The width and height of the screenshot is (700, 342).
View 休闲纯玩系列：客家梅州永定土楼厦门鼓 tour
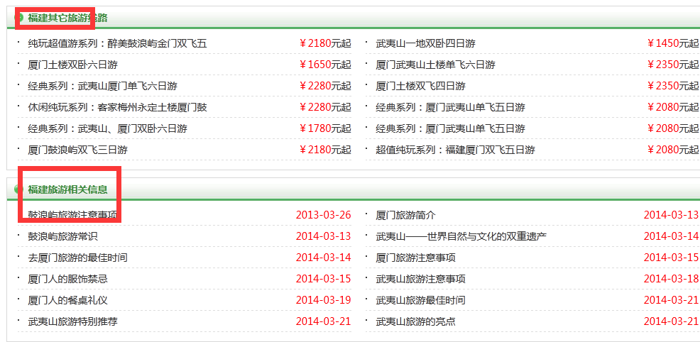[117, 107]
